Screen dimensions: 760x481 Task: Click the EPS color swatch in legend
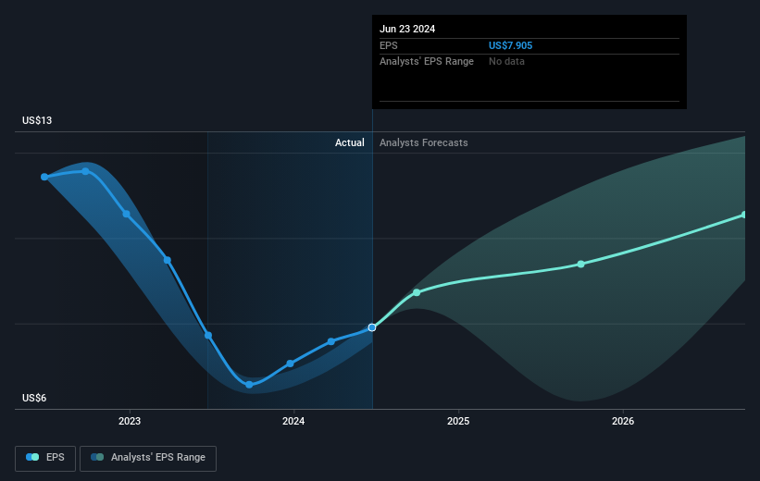[32, 457]
